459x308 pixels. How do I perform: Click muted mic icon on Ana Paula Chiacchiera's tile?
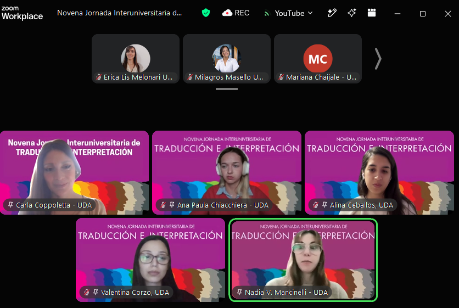tap(163, 205)
